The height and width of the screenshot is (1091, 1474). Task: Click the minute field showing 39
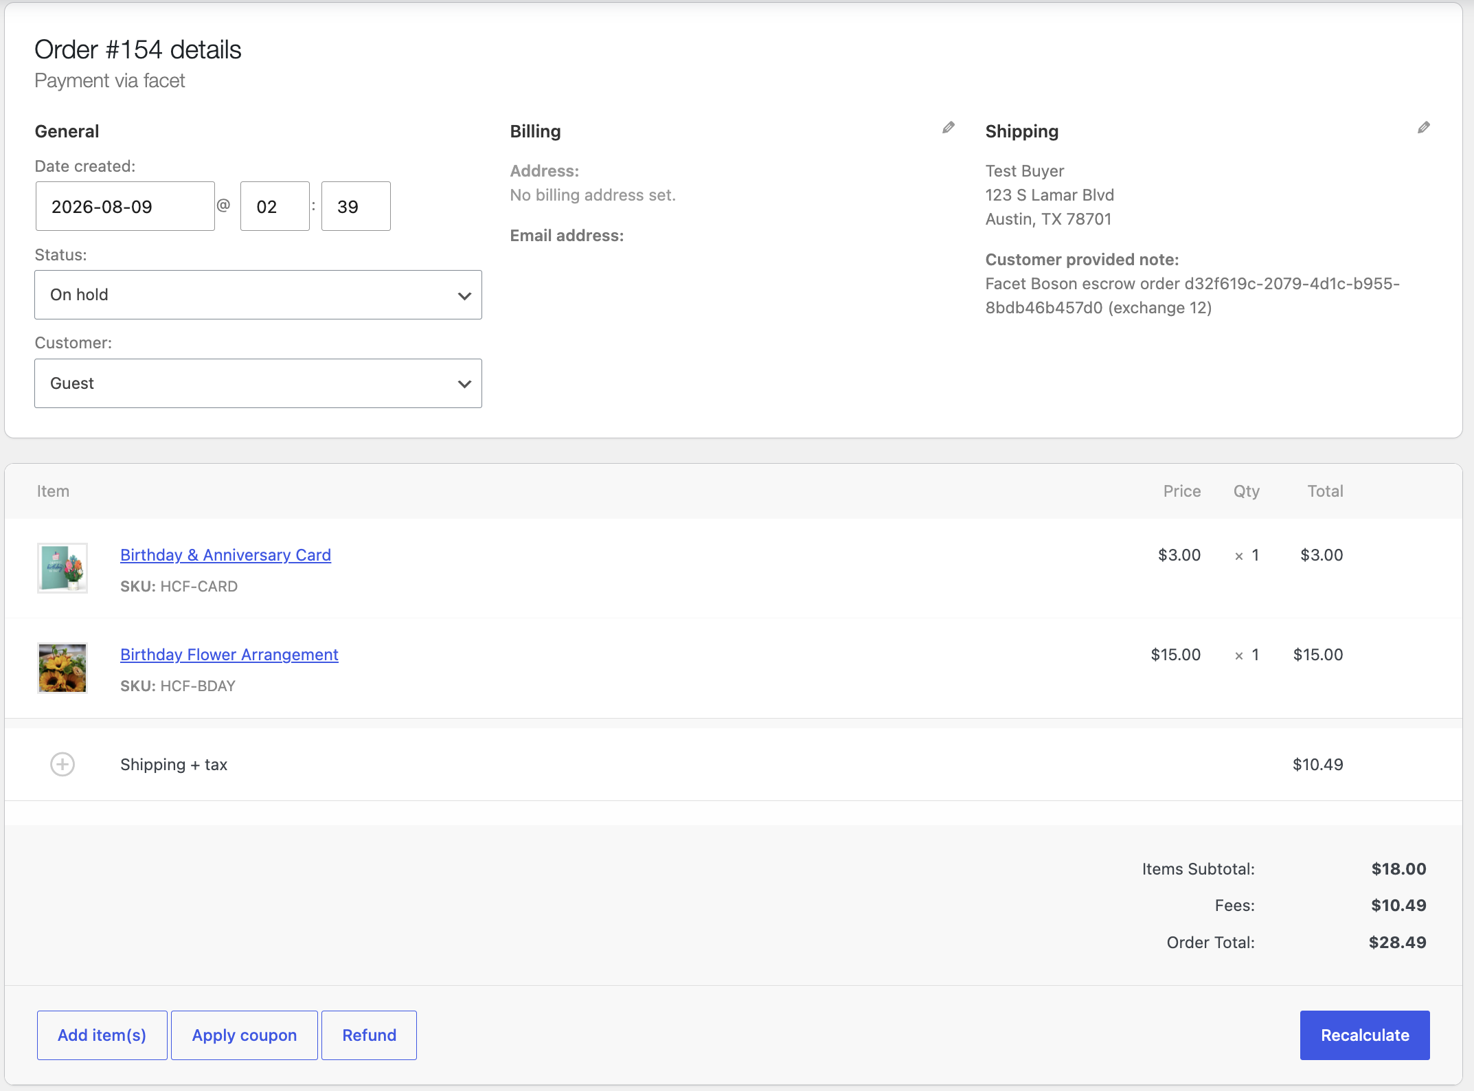coord(356,206)
